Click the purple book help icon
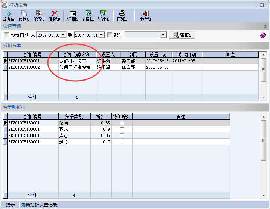 (263, 35)
